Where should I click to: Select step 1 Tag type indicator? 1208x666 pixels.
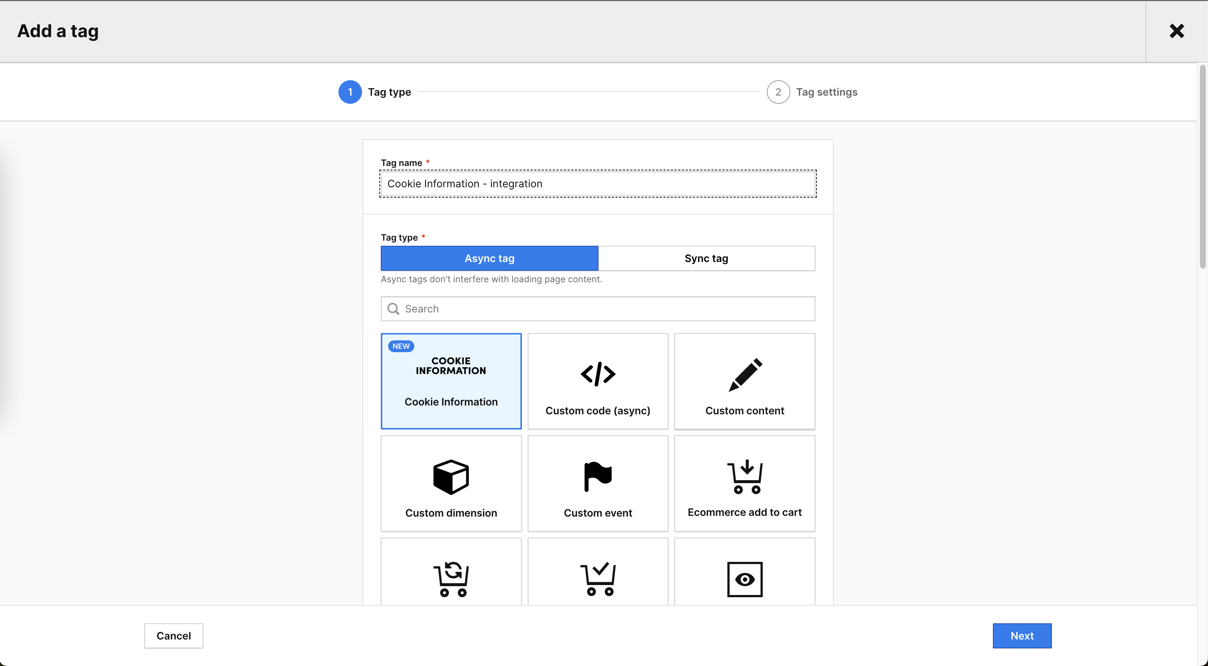tap(350, 92)
